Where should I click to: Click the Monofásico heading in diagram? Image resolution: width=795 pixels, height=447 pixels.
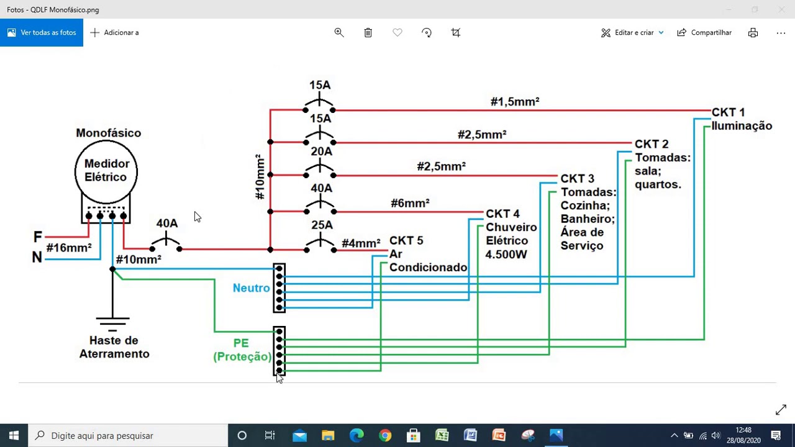[x=109, y=133]
